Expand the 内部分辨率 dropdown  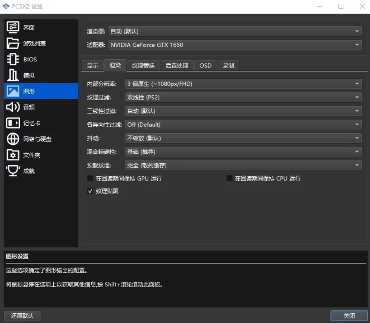243,84
